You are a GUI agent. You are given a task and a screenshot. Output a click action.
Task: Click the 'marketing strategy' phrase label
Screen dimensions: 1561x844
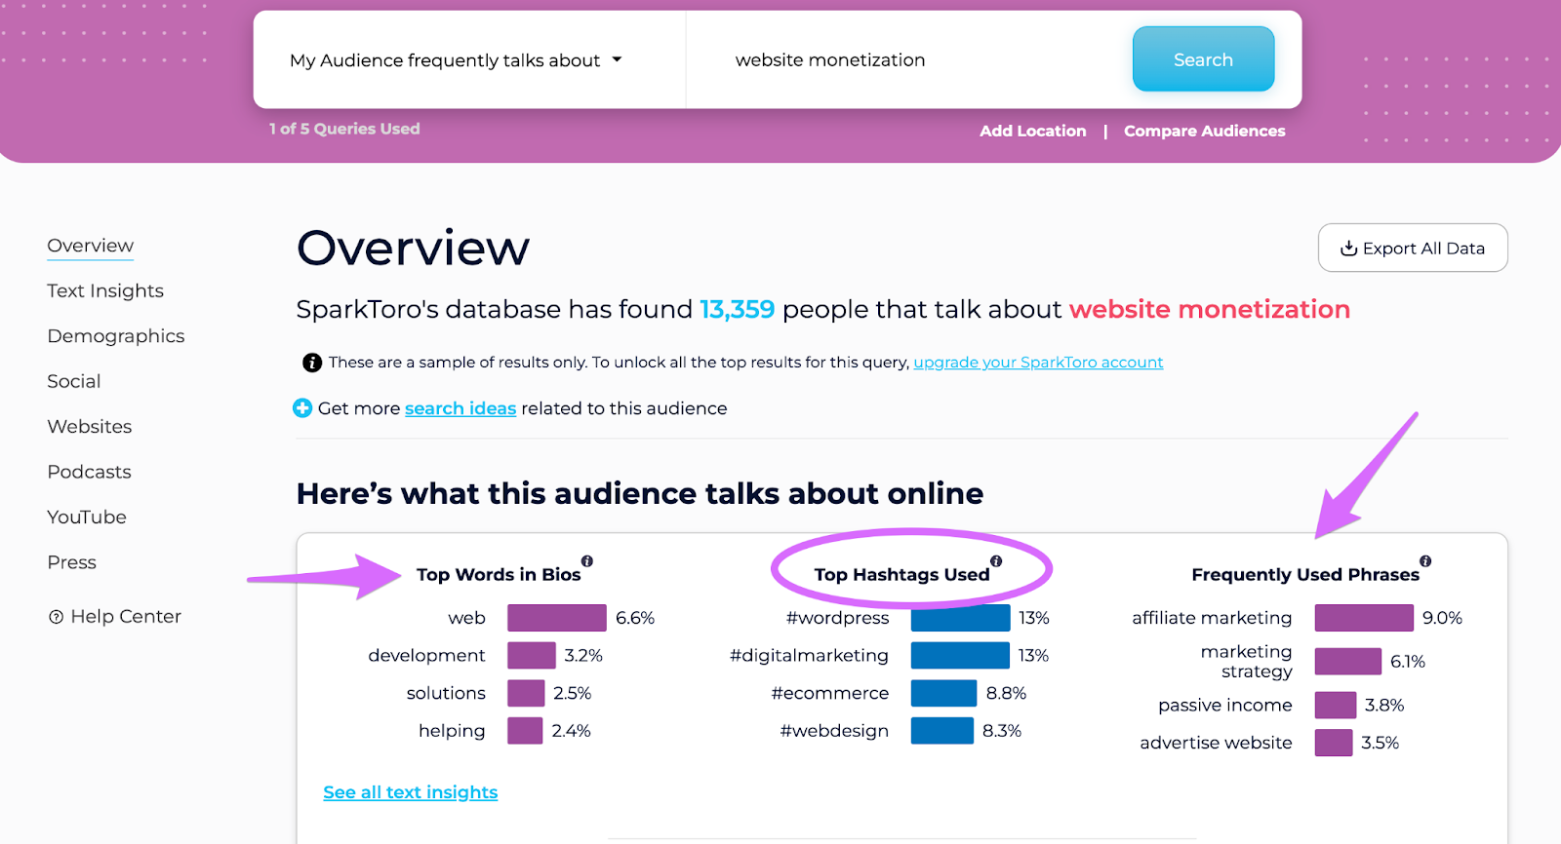(1247, 661)
